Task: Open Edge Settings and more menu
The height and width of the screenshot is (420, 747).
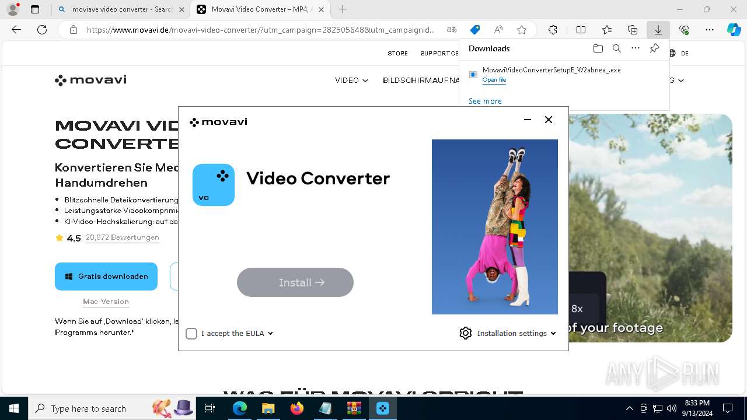Action: [710, 30]
